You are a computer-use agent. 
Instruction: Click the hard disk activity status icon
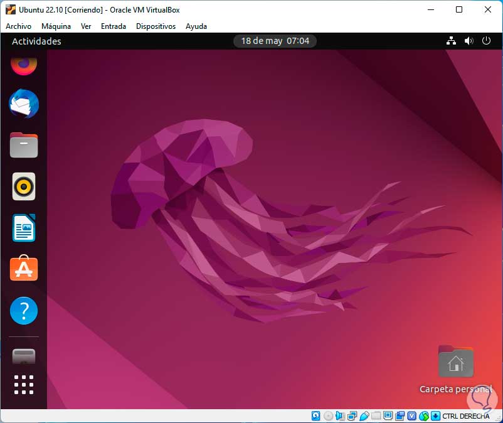coord(315,416)
